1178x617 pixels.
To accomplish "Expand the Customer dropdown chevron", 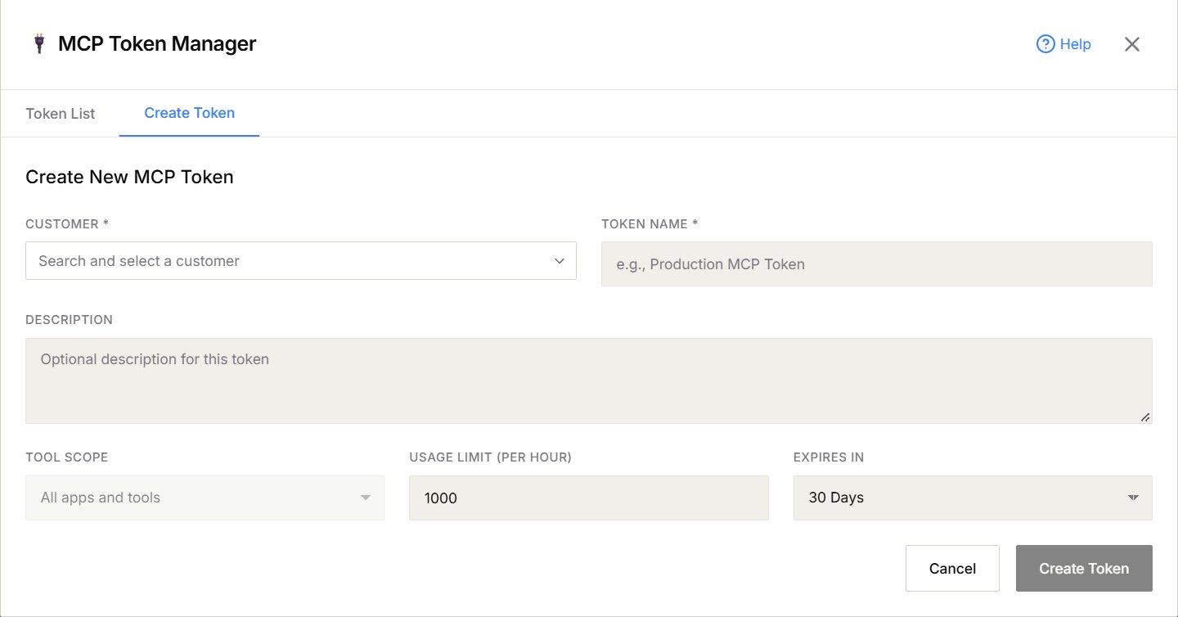I will (x=560, y=261).
